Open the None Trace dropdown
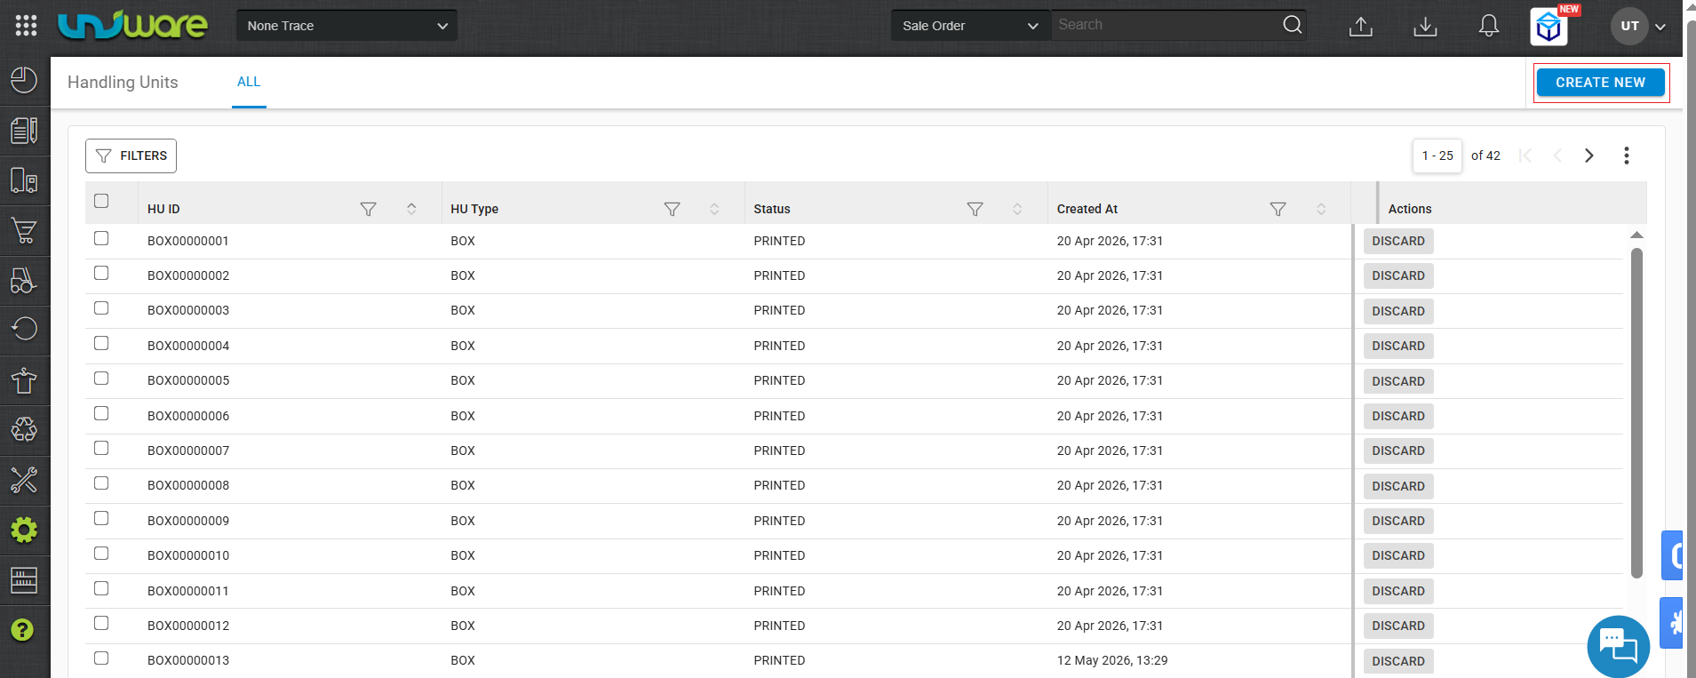This screenshot has height=678, width=1696. coord(346,26)
